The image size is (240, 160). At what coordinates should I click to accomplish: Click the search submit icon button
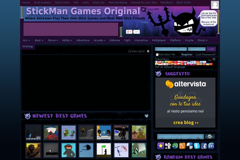click(x=210, y=136)
